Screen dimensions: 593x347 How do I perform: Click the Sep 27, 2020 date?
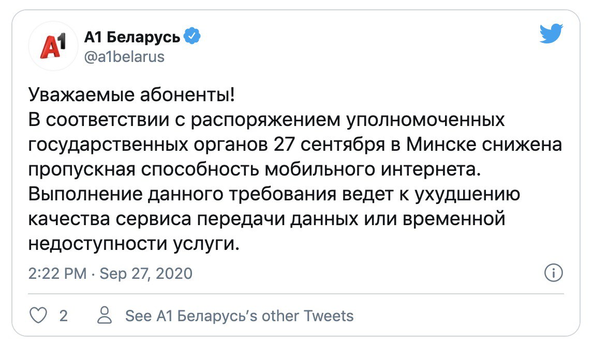(x=145, y=273)
